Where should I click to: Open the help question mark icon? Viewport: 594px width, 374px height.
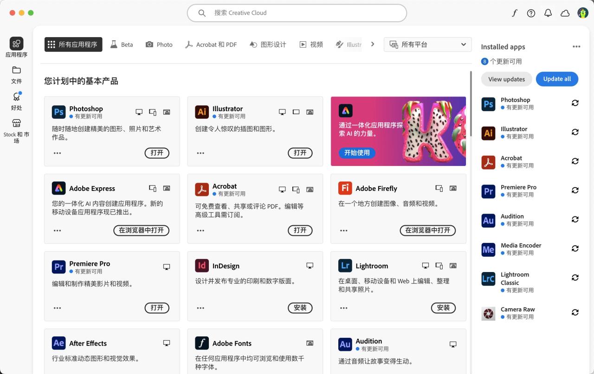pos(531,13)
